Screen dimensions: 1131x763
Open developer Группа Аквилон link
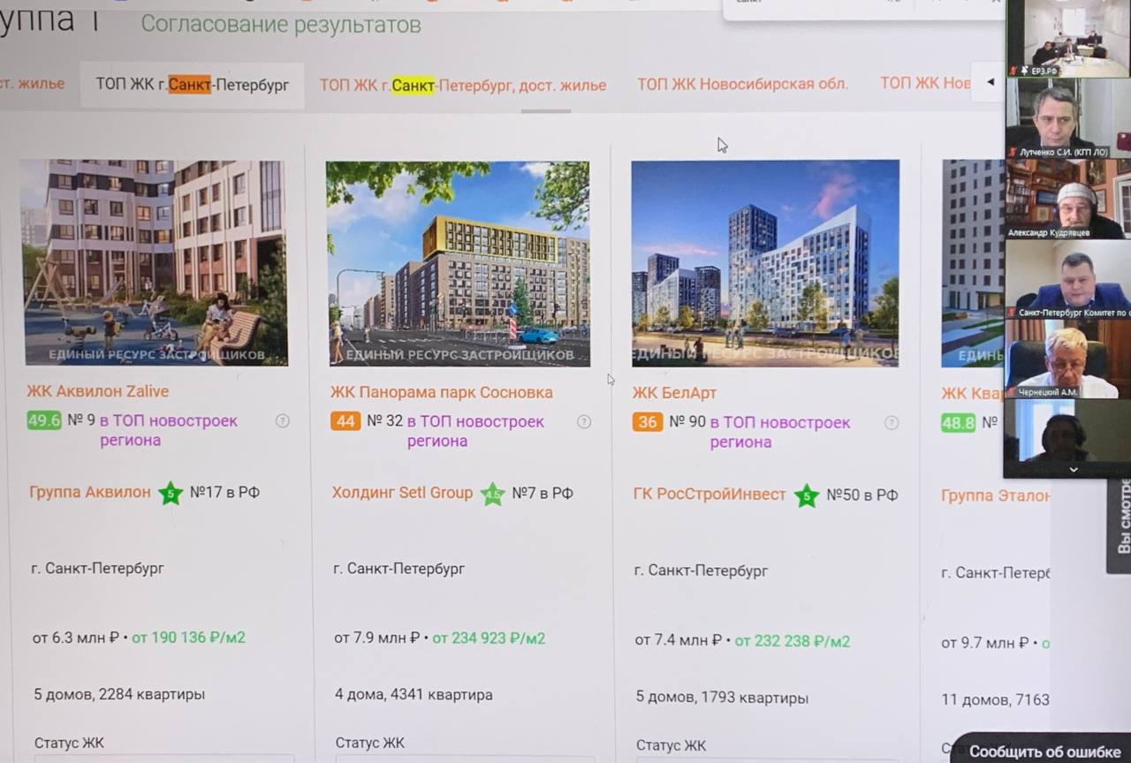90,492
